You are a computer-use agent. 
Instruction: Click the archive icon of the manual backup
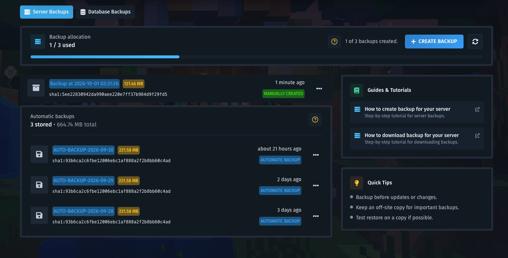click(x=36, y=88)
